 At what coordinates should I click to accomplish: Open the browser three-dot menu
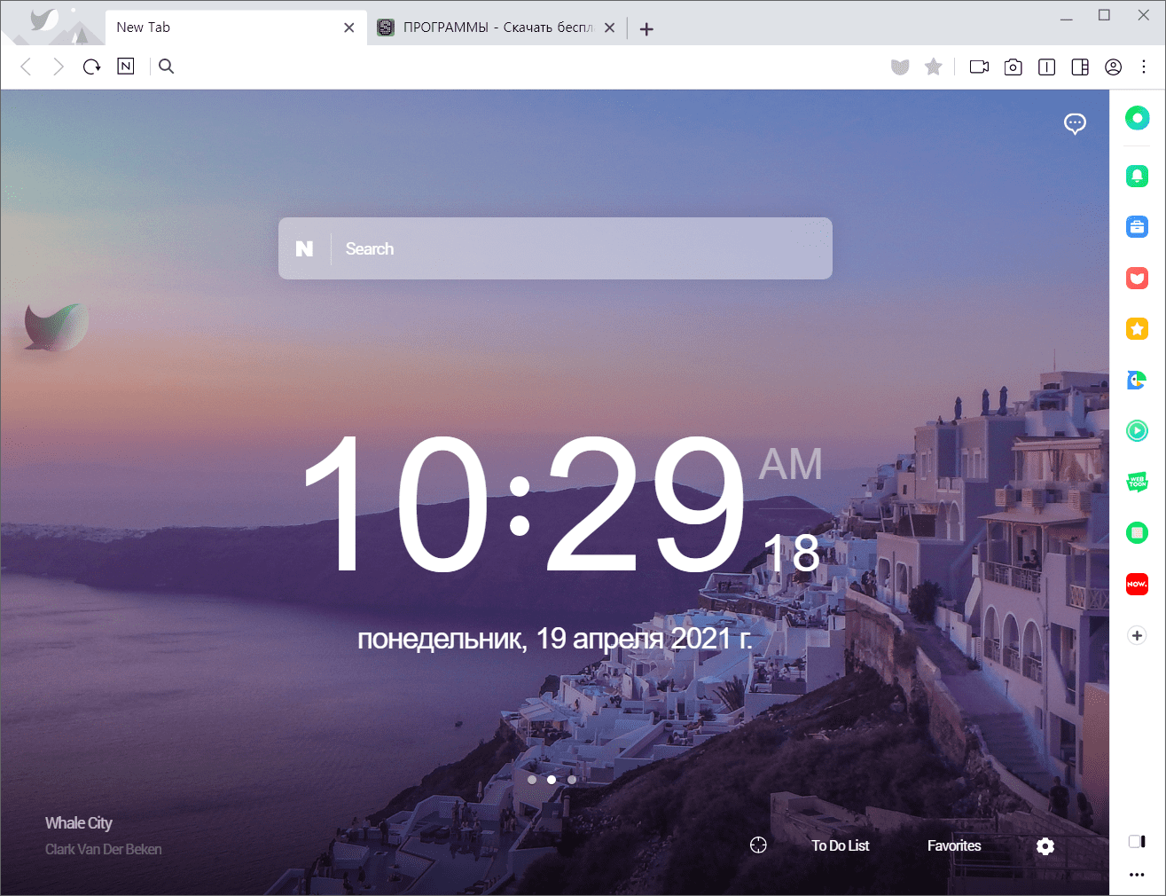(x=1144, y=67)
